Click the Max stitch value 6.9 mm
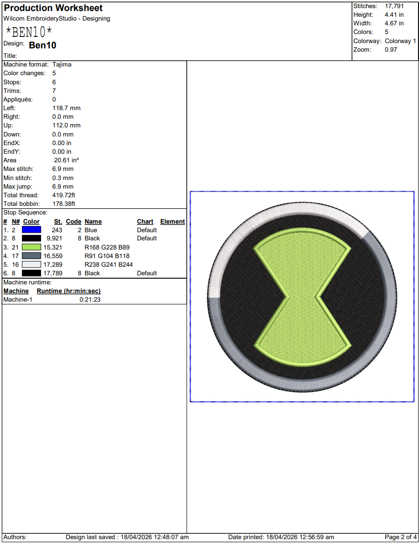419x543 pixels. (63, 169)
